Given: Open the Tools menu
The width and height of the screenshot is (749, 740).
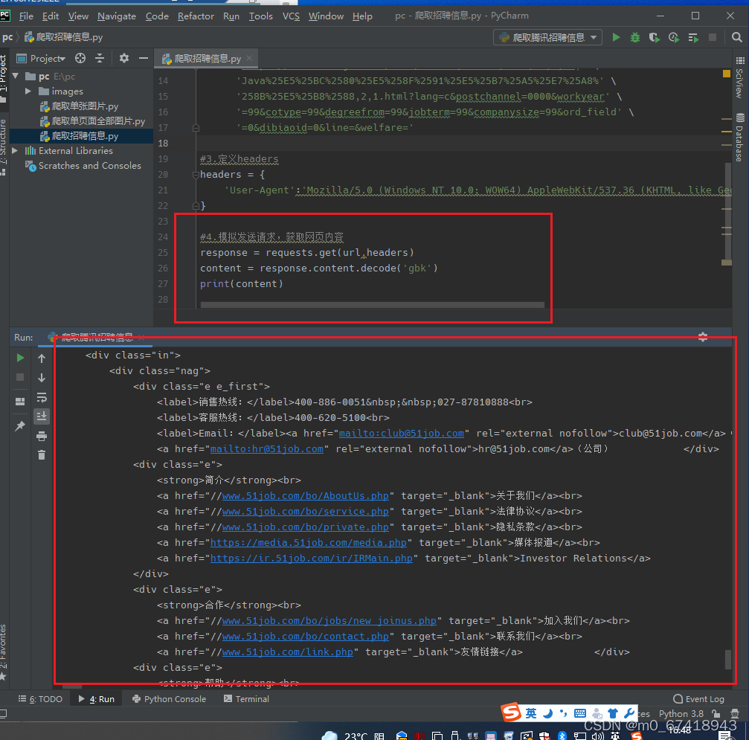Looking at the screenshot, I should pos(261,16).
